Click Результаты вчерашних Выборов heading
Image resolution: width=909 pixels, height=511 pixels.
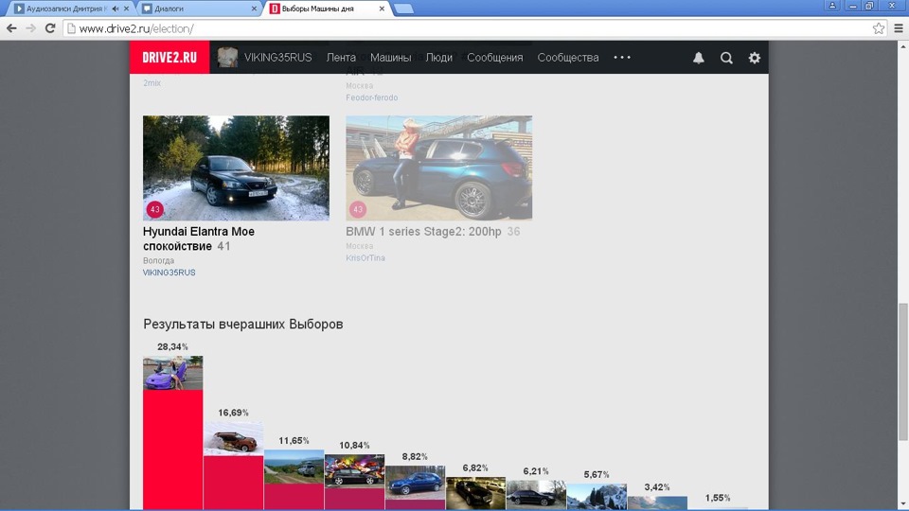243,324
